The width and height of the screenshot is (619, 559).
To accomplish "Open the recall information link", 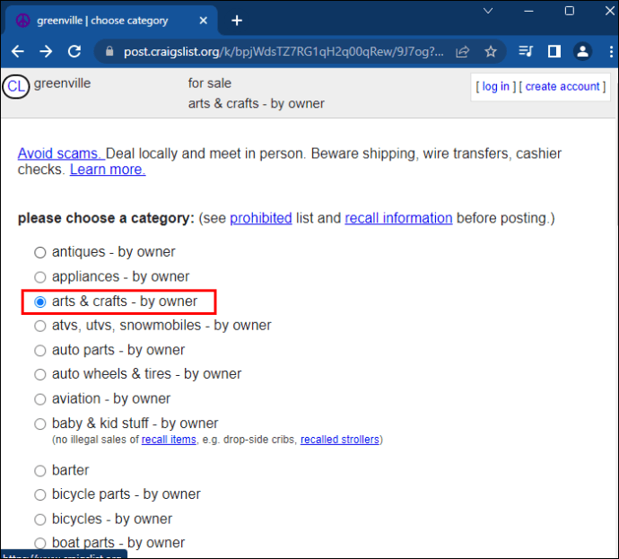I will (x=398, y=218).
